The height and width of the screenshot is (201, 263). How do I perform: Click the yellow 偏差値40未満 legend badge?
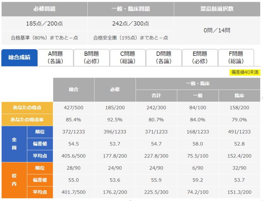(245, 72)
